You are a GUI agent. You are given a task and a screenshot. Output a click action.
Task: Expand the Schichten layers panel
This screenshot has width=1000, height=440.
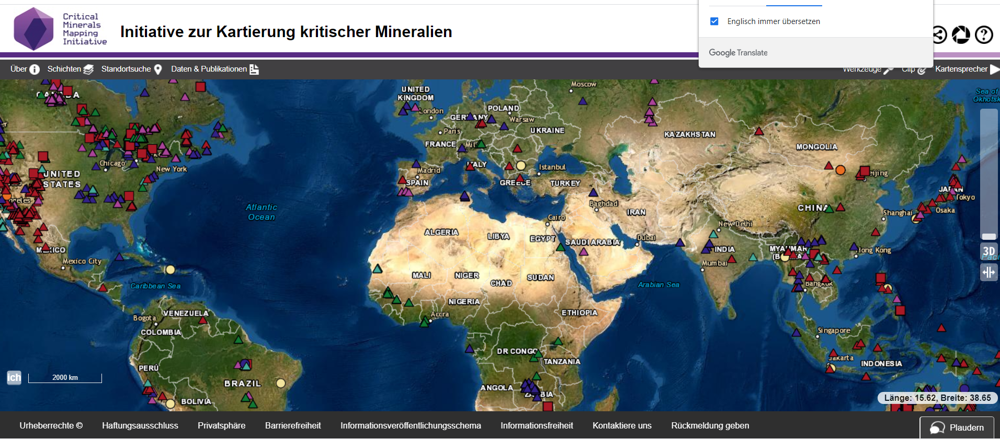(70, 69)
